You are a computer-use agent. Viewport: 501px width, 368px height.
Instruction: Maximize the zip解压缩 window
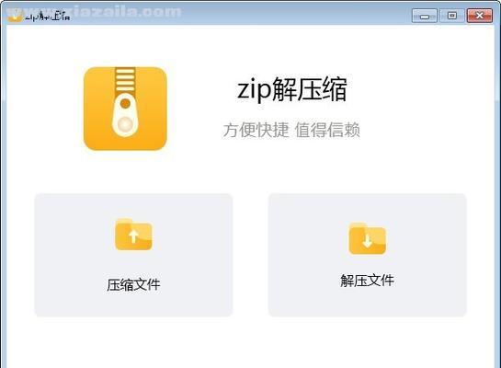pos(451,16)
